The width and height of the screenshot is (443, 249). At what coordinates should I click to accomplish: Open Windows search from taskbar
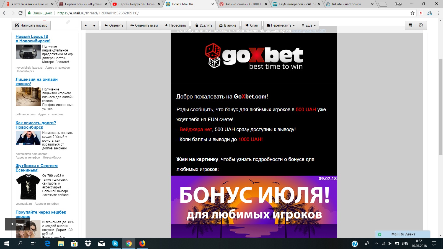(x=20, y=243)
